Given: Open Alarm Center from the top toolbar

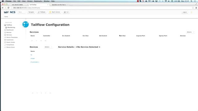Looking at the screenshot, I should (x=55, y=12).
